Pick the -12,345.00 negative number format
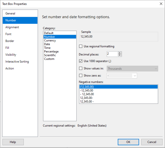This screenshot has width=165, height=148. (x=87, y=91)
